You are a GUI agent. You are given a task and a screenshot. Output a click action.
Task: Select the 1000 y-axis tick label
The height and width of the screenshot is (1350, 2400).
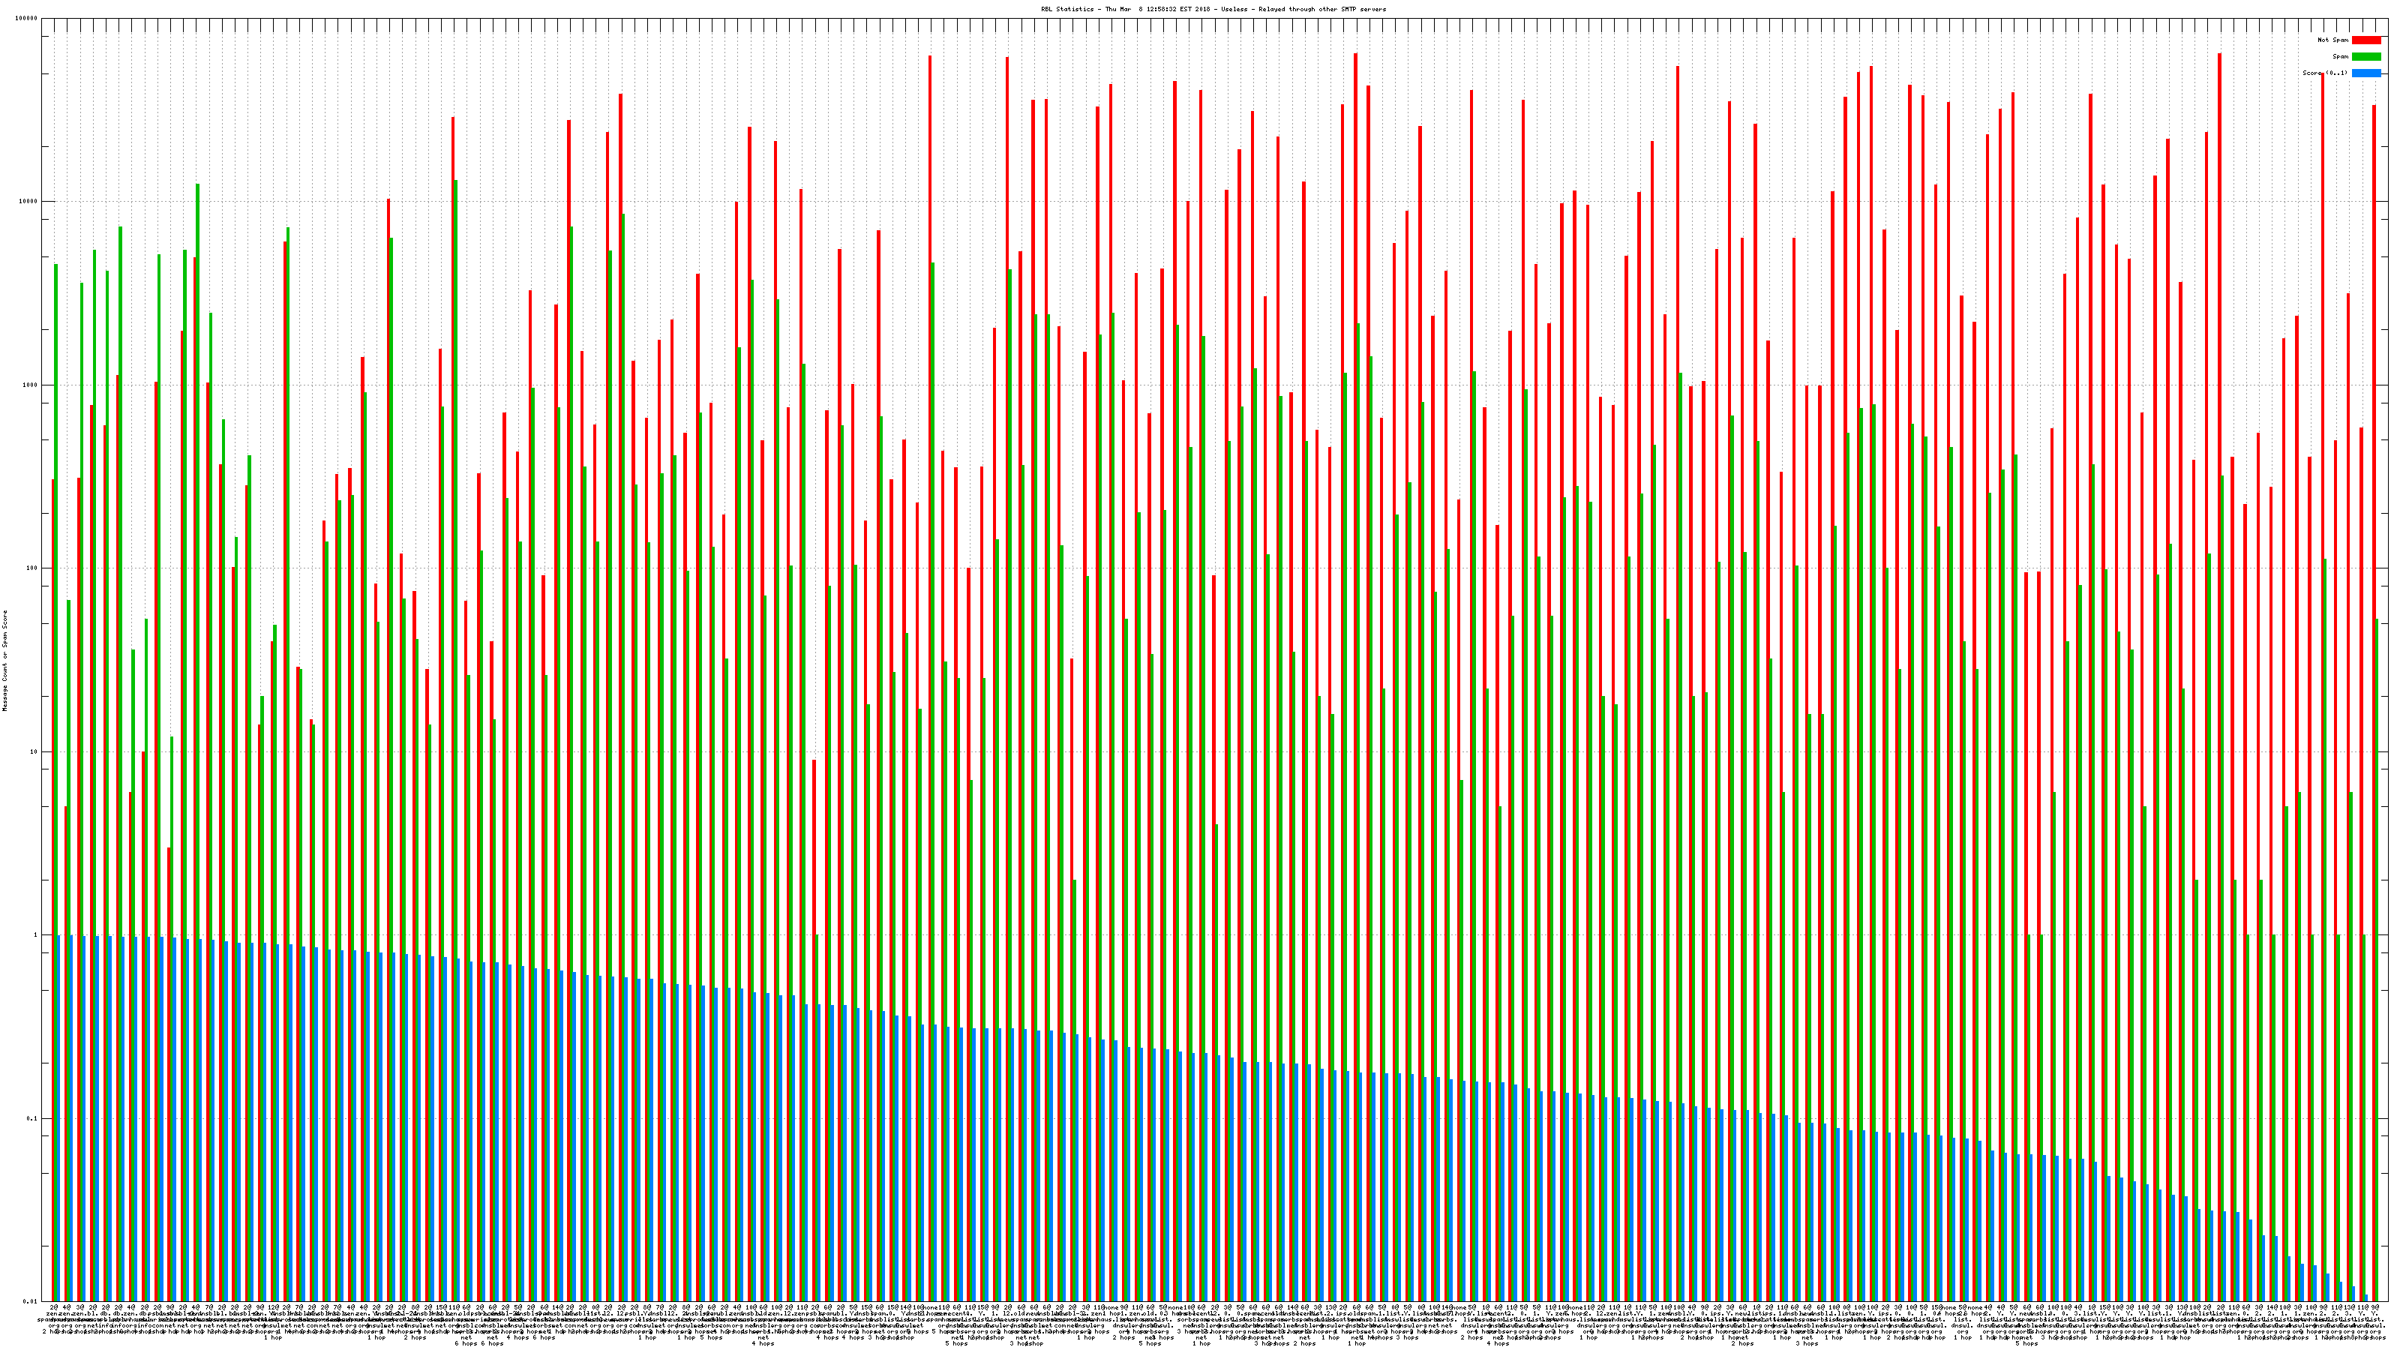(31, 385)
